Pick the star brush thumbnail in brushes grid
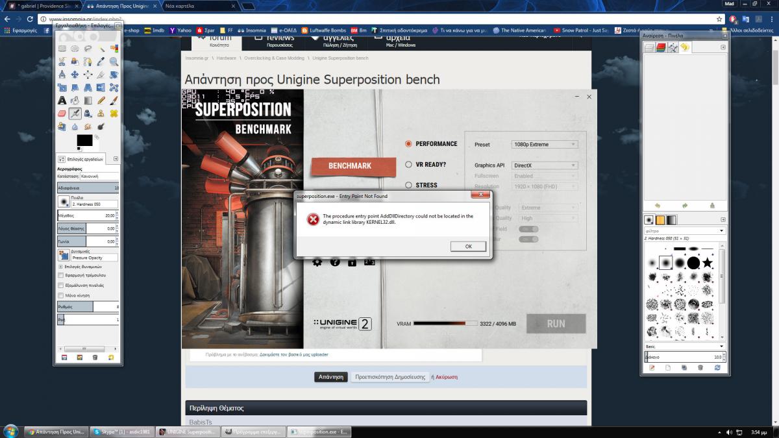This screenshot has width=779, height=438. [x=708, y=262]
